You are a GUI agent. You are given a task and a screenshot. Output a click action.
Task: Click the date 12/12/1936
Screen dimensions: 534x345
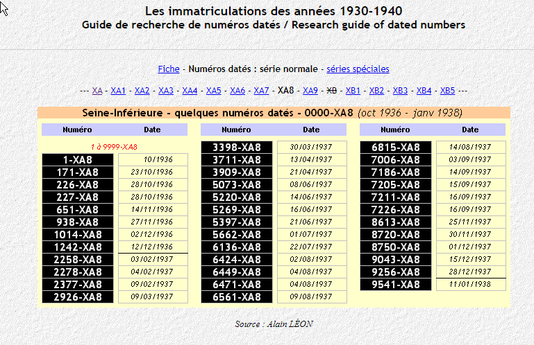pyautogui.click(x=152, y=247)
